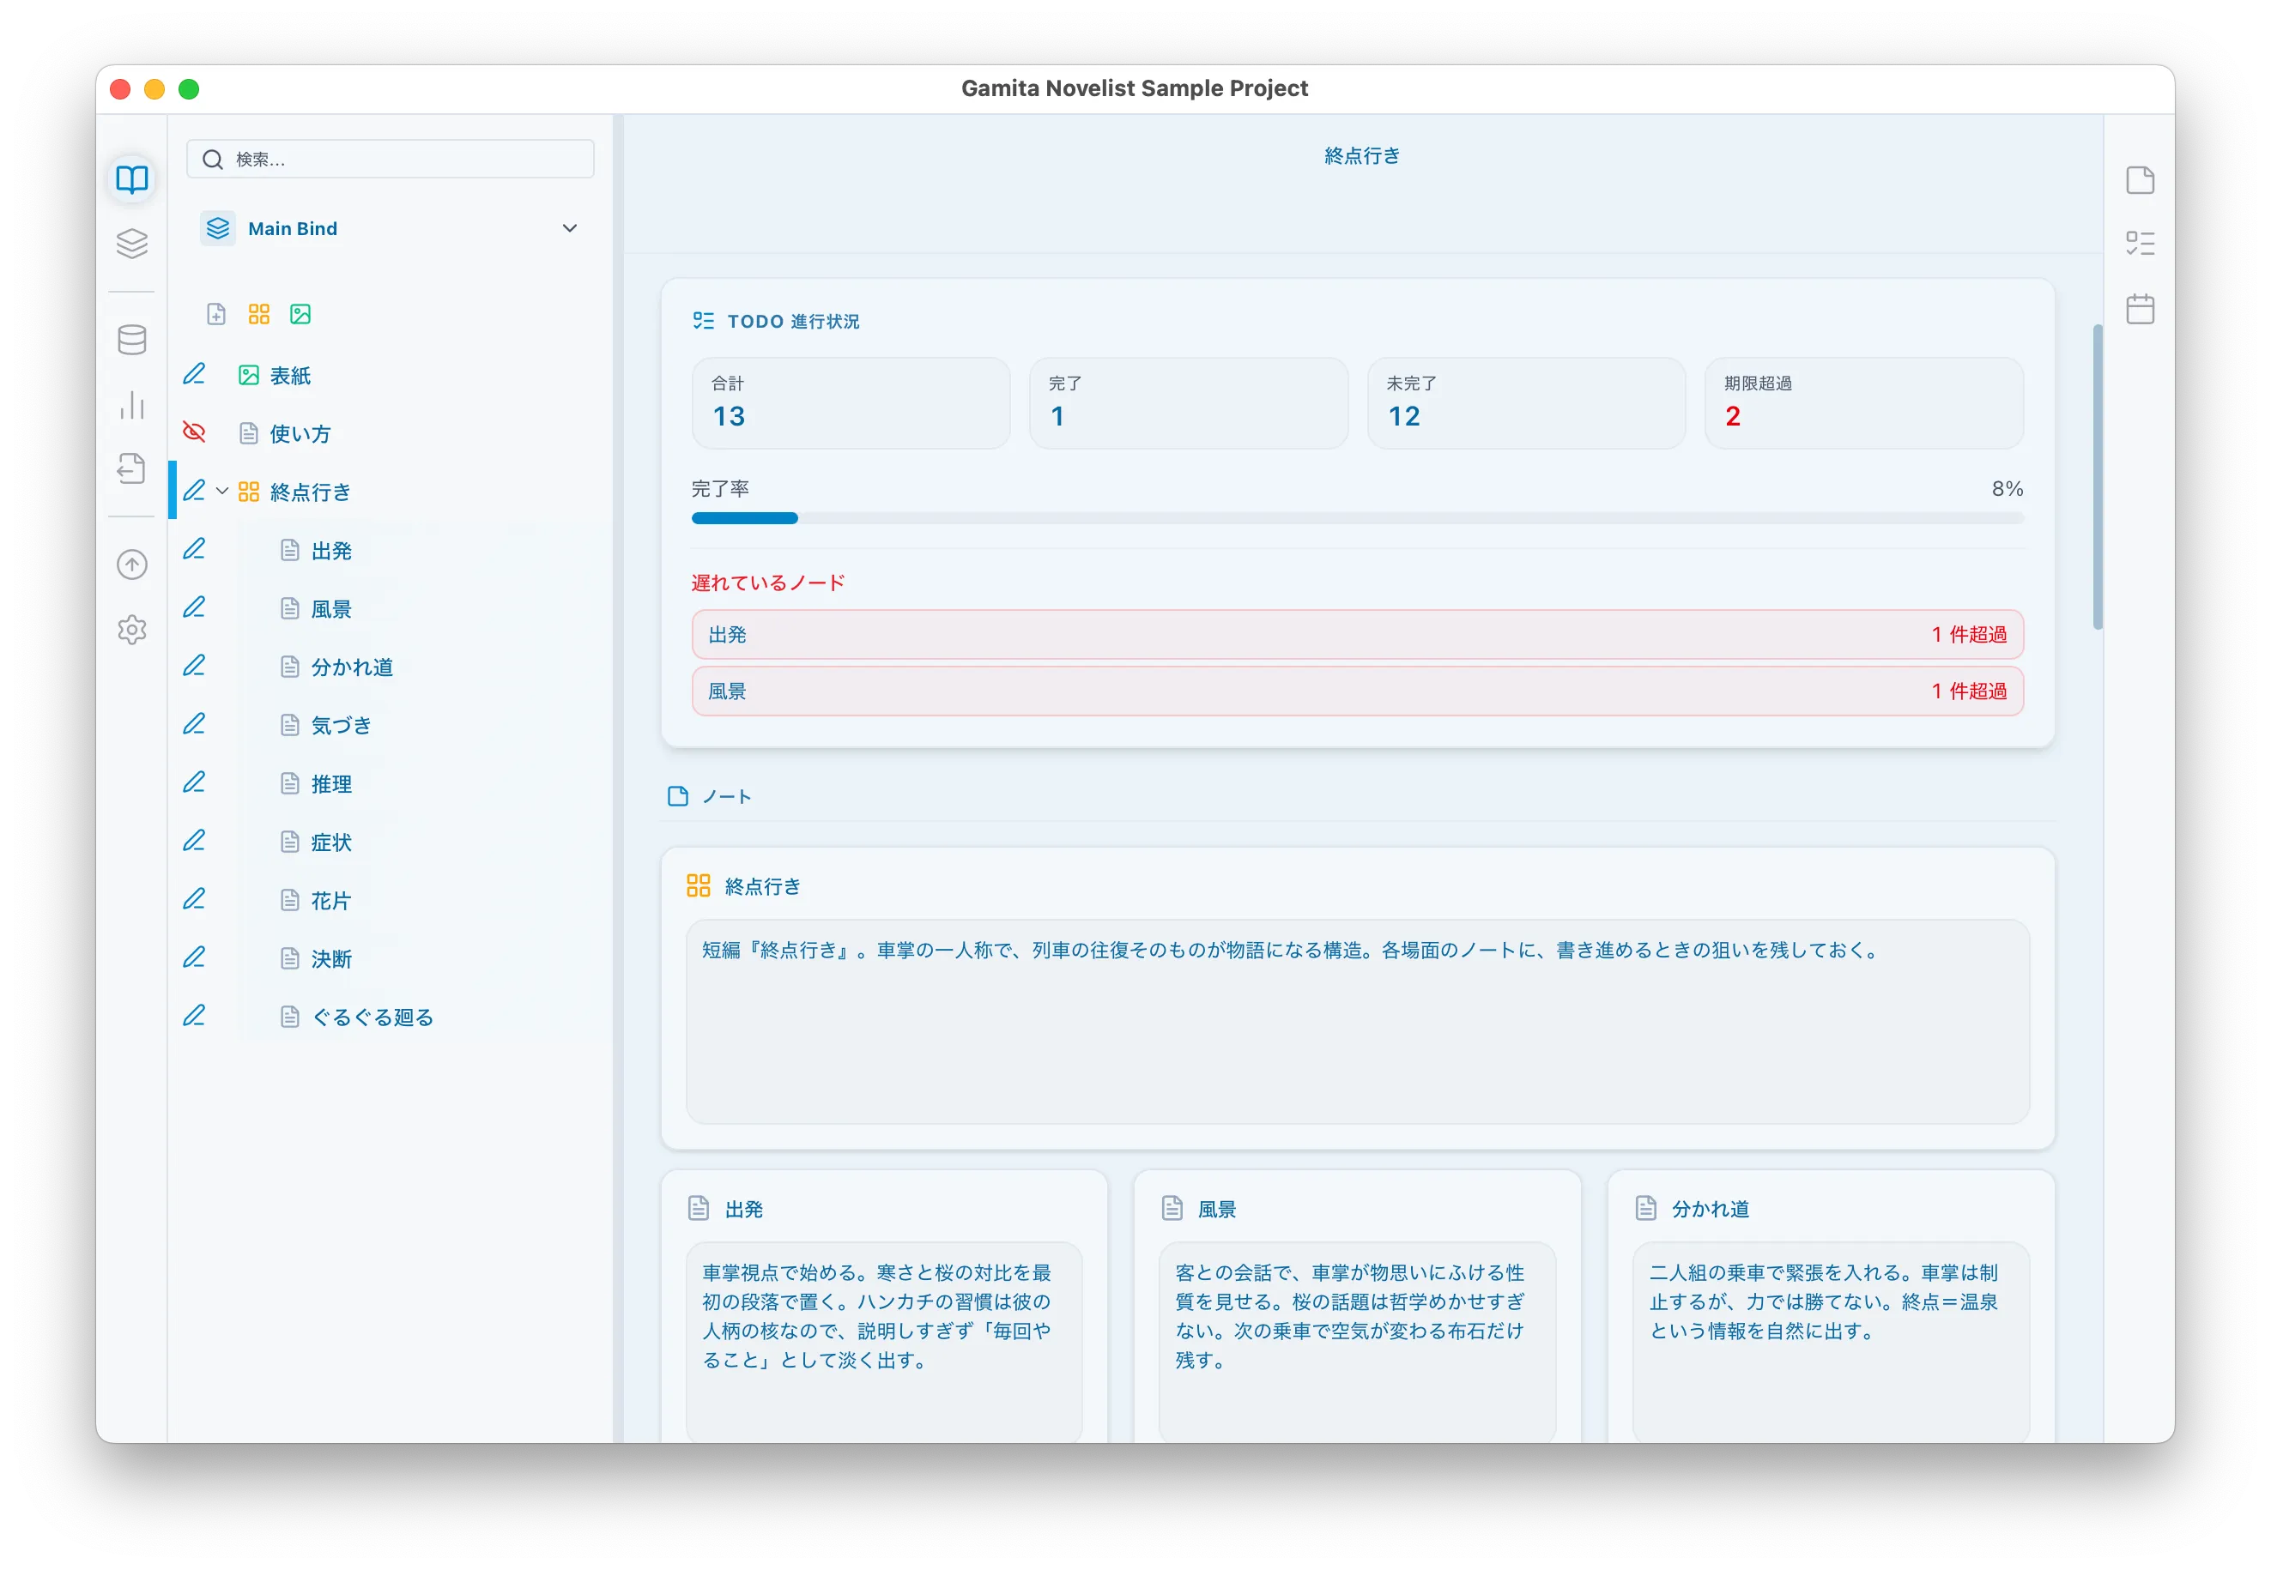The height and width of the screenshot is (1570, 2271).
Task: Click the green add image icon
Action: (x=300, y=314)
